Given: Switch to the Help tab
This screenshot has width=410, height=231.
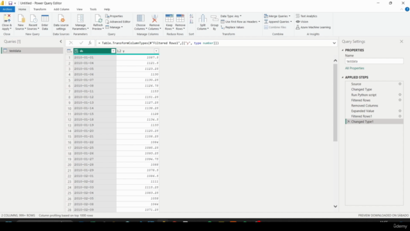Looking at the screenshot, I should click(x=107, y=9).
